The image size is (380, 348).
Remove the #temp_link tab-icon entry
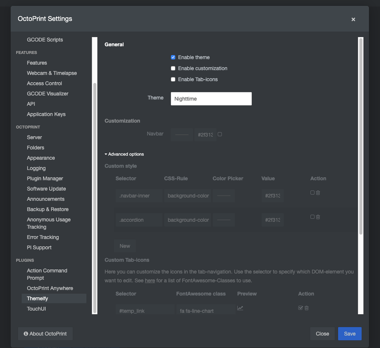(307, 308)
